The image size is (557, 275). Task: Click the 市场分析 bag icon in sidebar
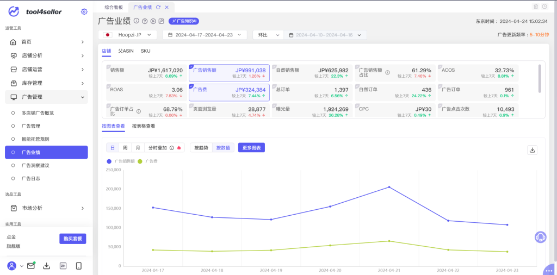[x=14, y=208]
